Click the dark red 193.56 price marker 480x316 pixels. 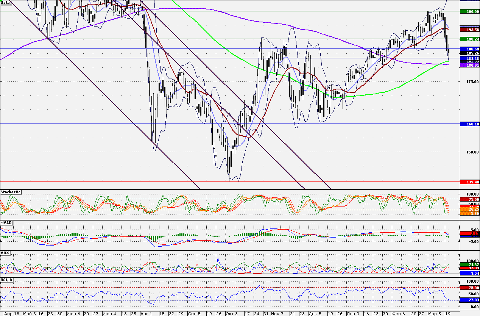469,30
